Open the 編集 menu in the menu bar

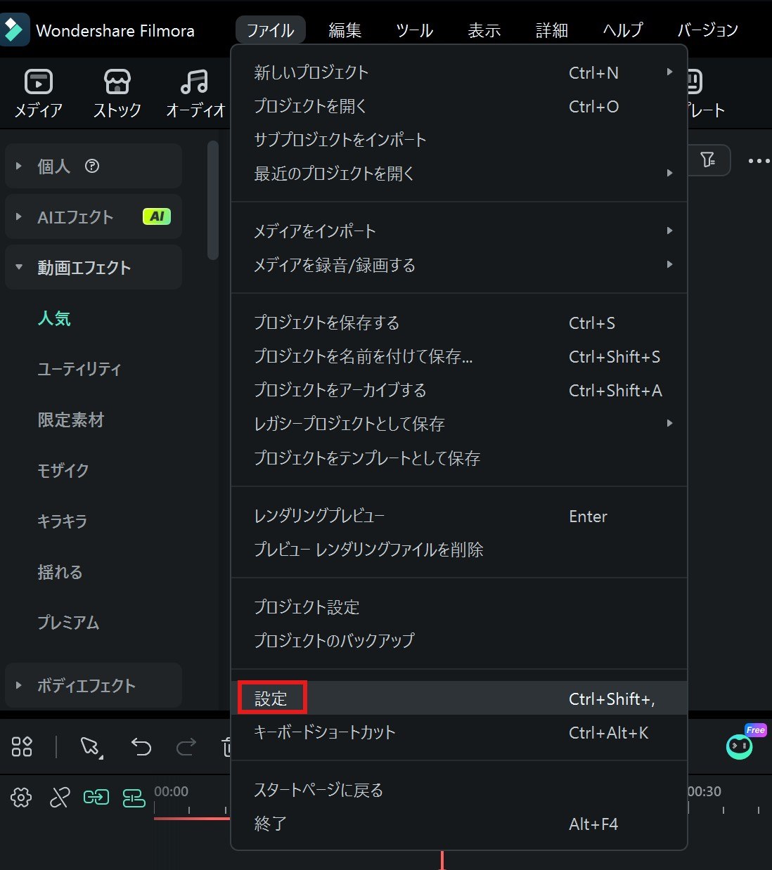coord(345,30)
